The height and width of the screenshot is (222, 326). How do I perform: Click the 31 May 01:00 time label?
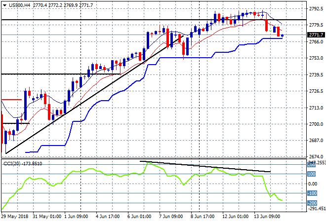47,217
